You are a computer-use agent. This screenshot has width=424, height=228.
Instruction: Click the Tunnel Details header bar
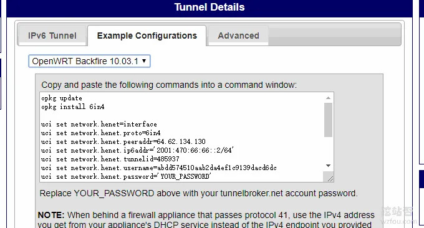tap(210, 8)
